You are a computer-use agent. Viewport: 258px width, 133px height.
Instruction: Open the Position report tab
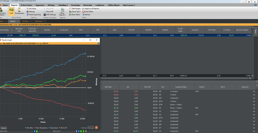[x=25, y=21]
